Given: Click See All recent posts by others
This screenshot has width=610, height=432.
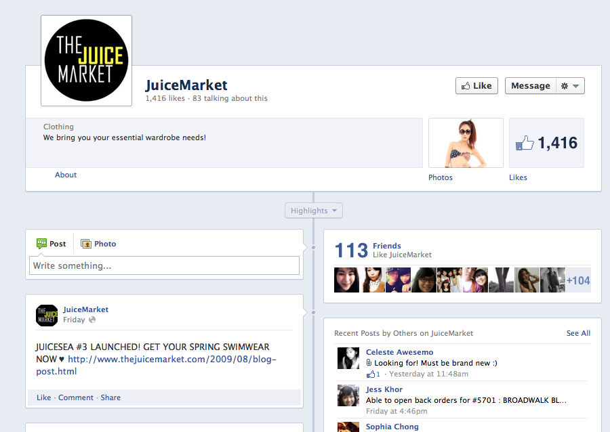Looking at the screenshot, I should (x=578, y=333).
